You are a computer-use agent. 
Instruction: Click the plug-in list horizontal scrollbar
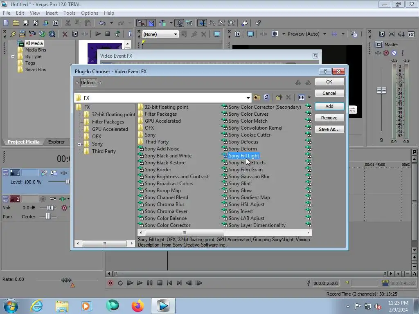pos(184,233)
